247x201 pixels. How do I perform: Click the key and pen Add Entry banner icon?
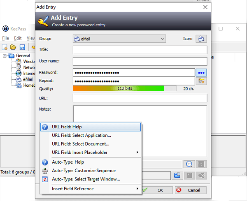(x=43, y=21)
